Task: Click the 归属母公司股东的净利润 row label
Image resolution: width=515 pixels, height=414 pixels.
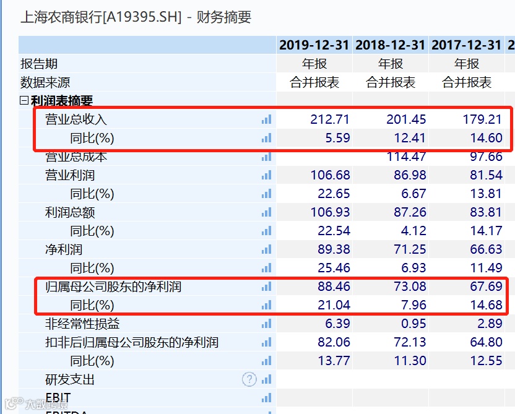Action: (x=113, y=287)
